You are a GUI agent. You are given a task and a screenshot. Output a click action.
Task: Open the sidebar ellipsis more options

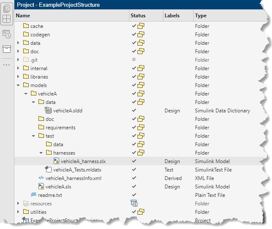[x=7, y=65]
